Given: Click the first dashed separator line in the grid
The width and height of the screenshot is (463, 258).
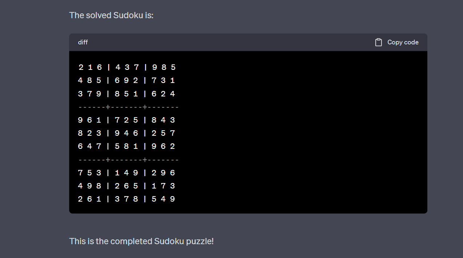Looking at the screenshot, I should [128, 107].
